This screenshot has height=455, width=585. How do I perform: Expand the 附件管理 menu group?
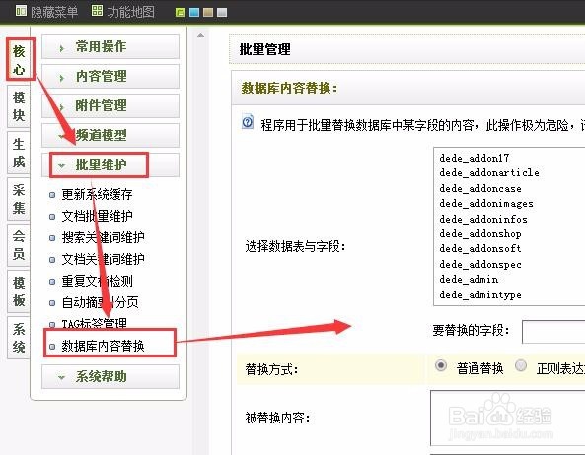coord(110,105)
